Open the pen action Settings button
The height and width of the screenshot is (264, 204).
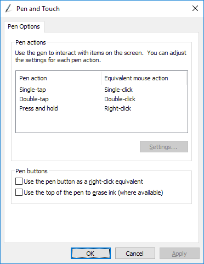tap(164, 147)
